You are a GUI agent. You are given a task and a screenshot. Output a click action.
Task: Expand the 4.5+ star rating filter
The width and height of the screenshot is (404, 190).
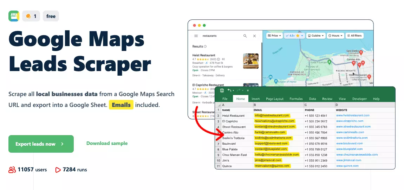pos(295,36)
